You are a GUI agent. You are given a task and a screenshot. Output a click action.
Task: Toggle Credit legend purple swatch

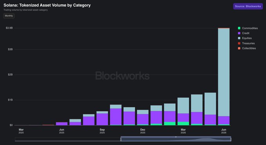[239, 33]
